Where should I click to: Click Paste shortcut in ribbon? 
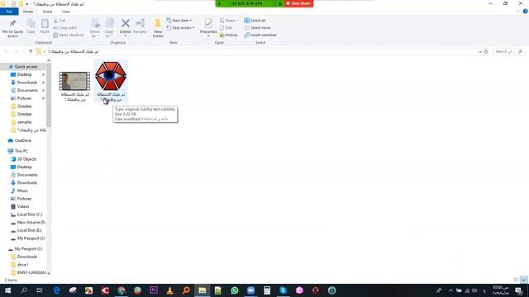tap(68, 35)
